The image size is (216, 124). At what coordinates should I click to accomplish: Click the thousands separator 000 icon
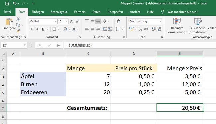(146, 29)
